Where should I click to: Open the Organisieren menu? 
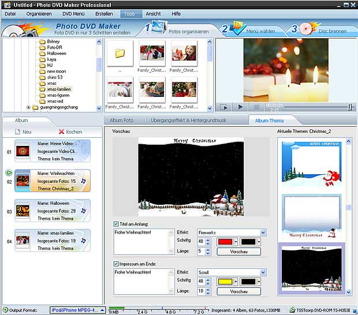click(39, 14)
